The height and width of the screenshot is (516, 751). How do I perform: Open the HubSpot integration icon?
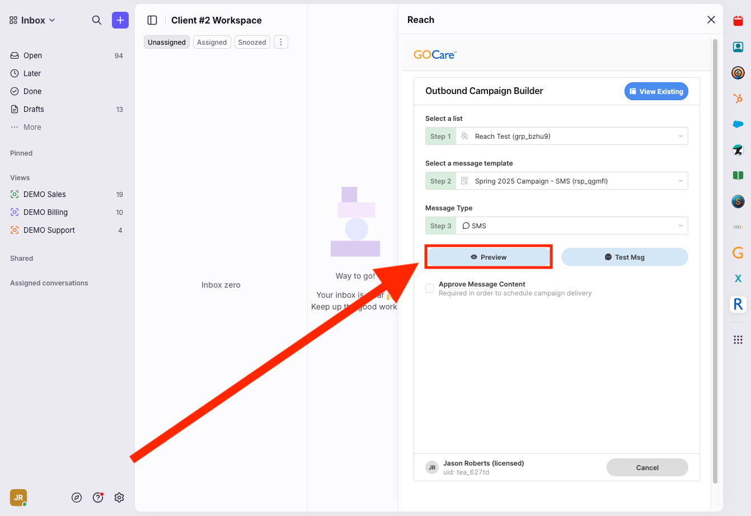click(x=738, y=98)
